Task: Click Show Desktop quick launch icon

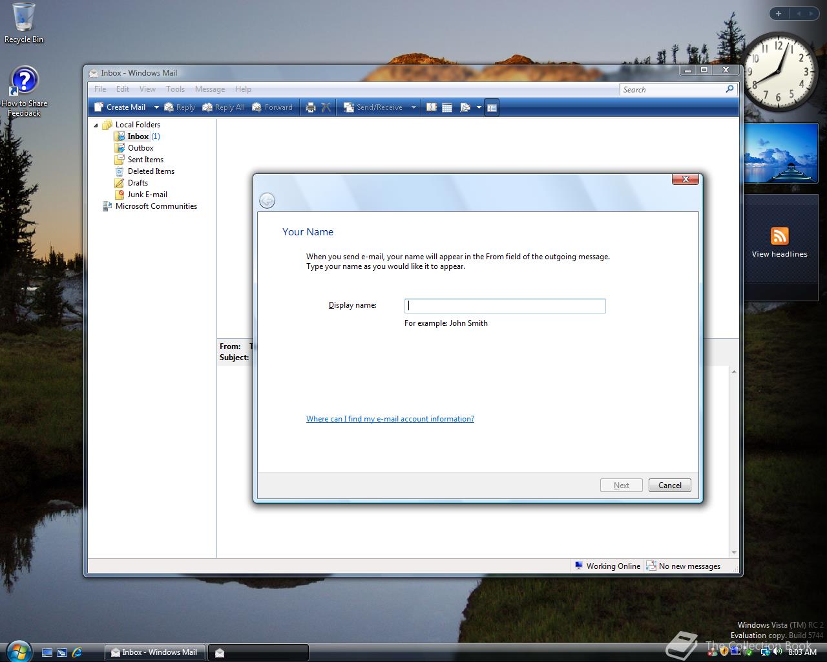Action: pos(47,653)
